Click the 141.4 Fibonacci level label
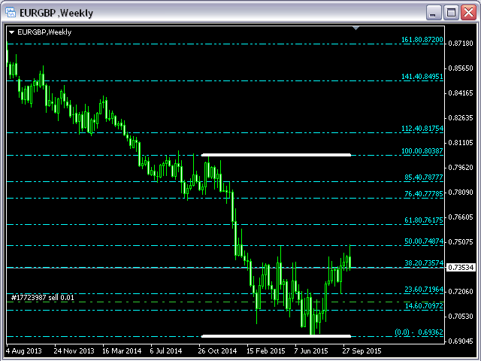Viewport: 481px width, 361px height. (x=422, y=76)
